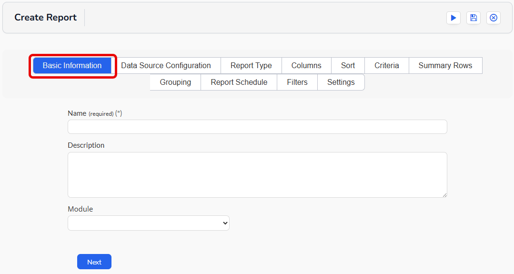Go to the Filters tab

click(297, 82)
